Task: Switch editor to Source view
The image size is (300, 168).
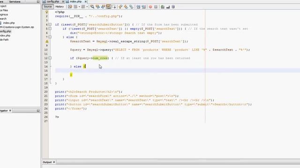Action: (48, 7)
